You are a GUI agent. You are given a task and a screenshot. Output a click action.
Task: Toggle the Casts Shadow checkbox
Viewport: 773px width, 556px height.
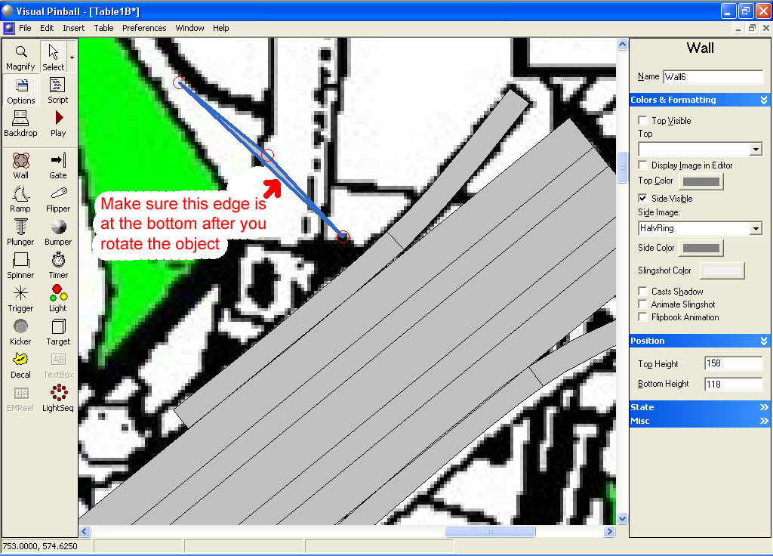pyautogui.click(x=642, y=292)
